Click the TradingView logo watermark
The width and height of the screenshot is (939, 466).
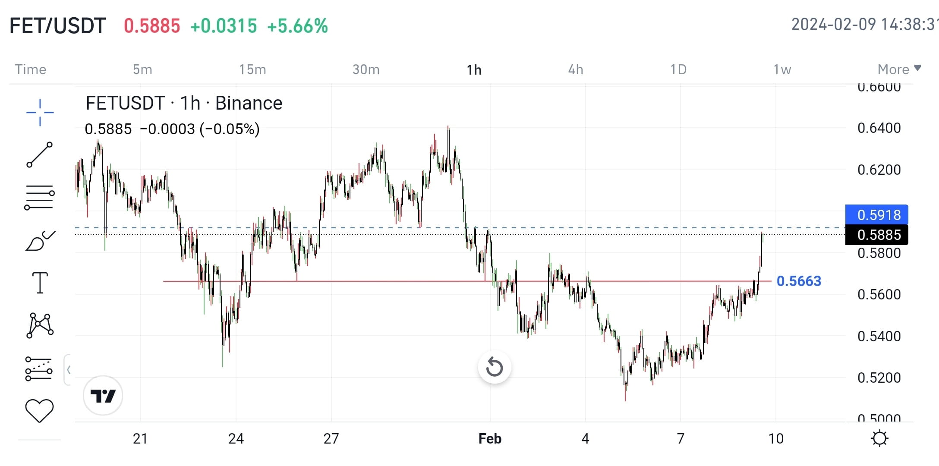click(103, 395)
